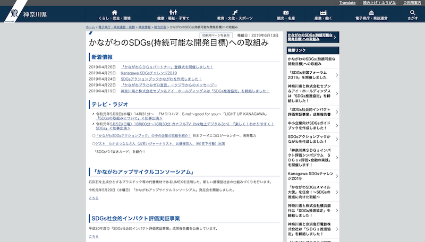Click 印刷用ページを表示 button
Viewport: 425px width, 242px height.
click(x=216, y=36)
